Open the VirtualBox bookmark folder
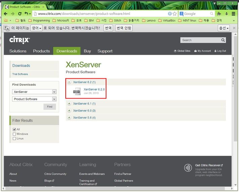The height and width of the screenshot is (192, 239). pos(167,21)
